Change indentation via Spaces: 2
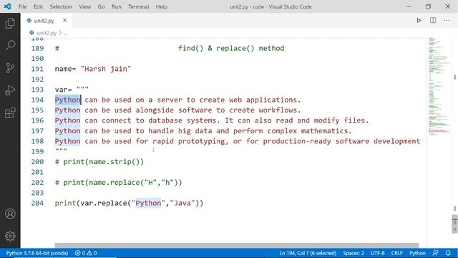The image size is (458, 258). pos(354,253)
